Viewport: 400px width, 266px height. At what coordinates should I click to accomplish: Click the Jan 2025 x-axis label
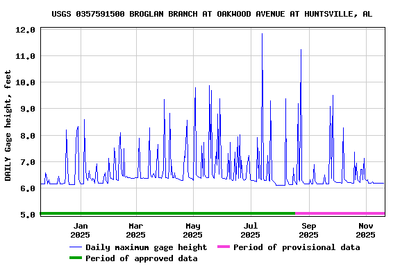tap(81, 230)
